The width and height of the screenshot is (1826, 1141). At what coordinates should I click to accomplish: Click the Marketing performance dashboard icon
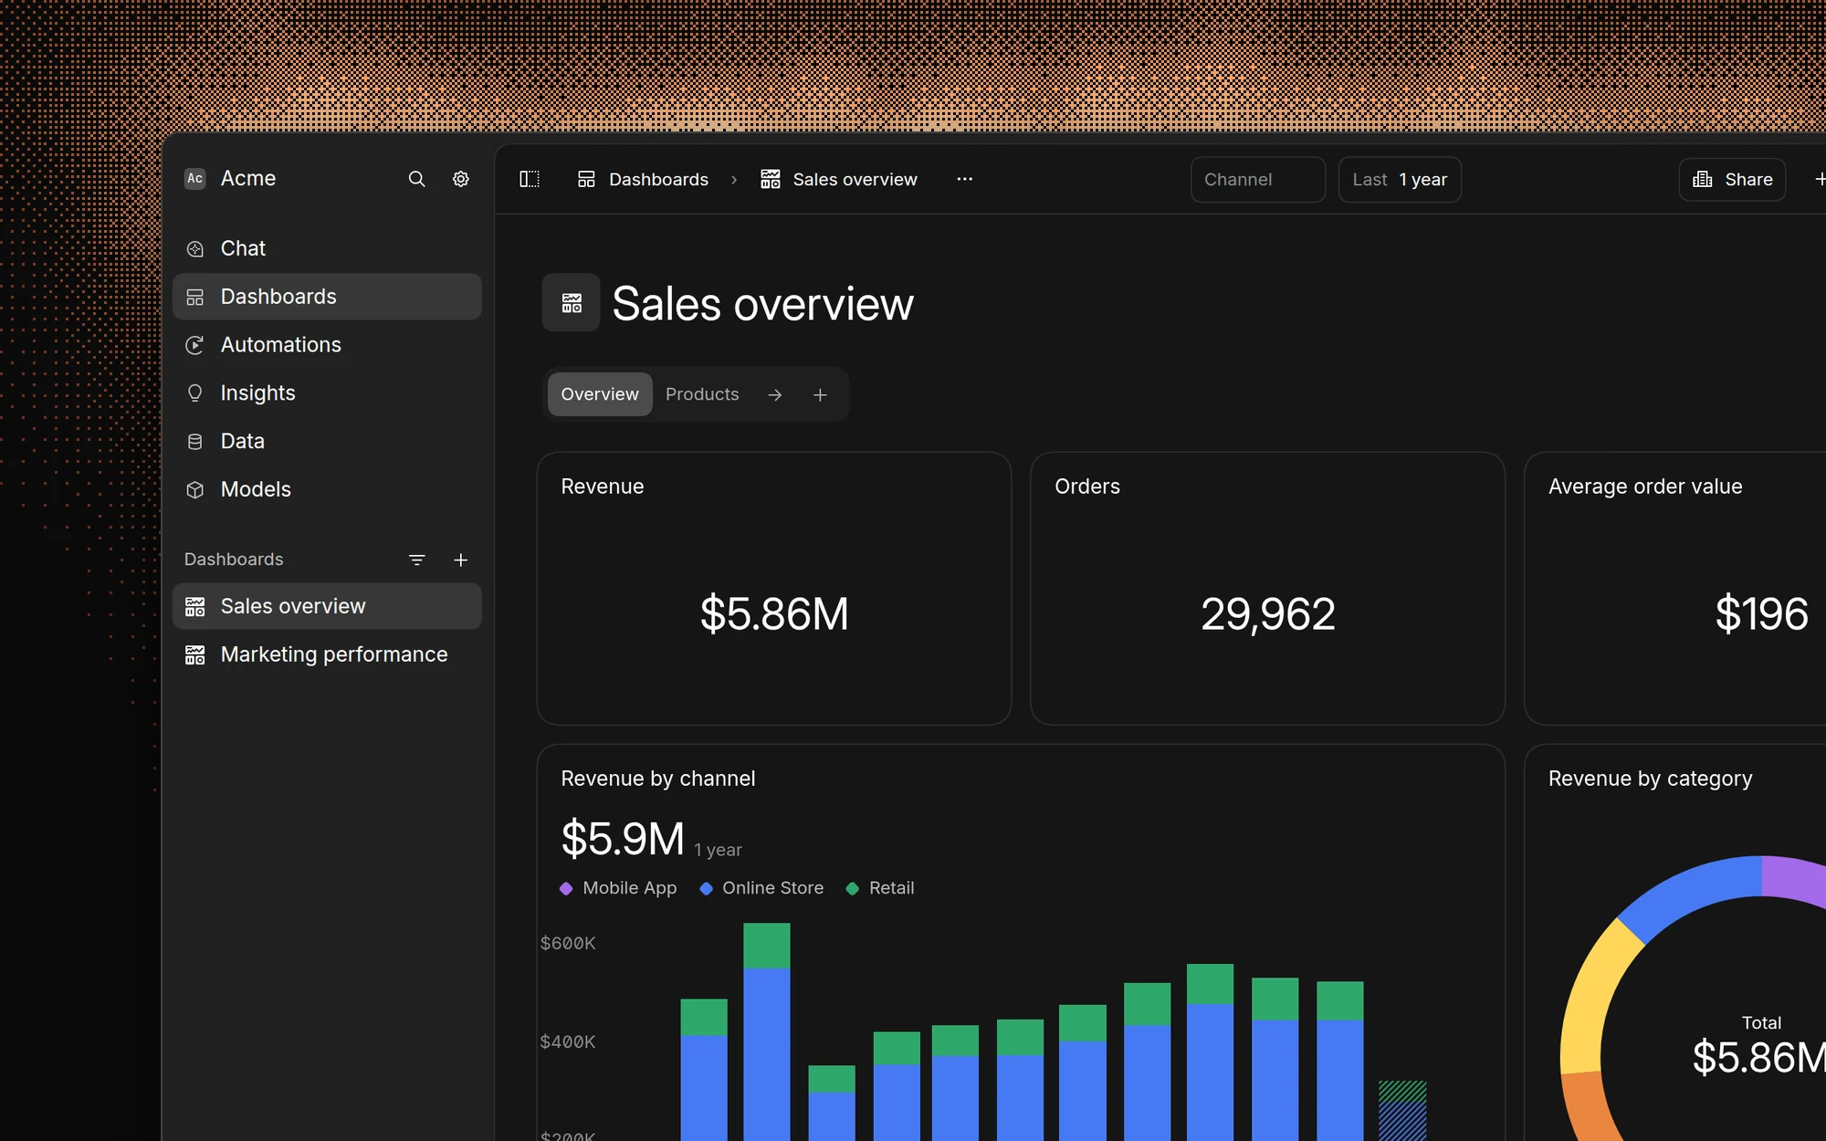[x=194, y=654]
